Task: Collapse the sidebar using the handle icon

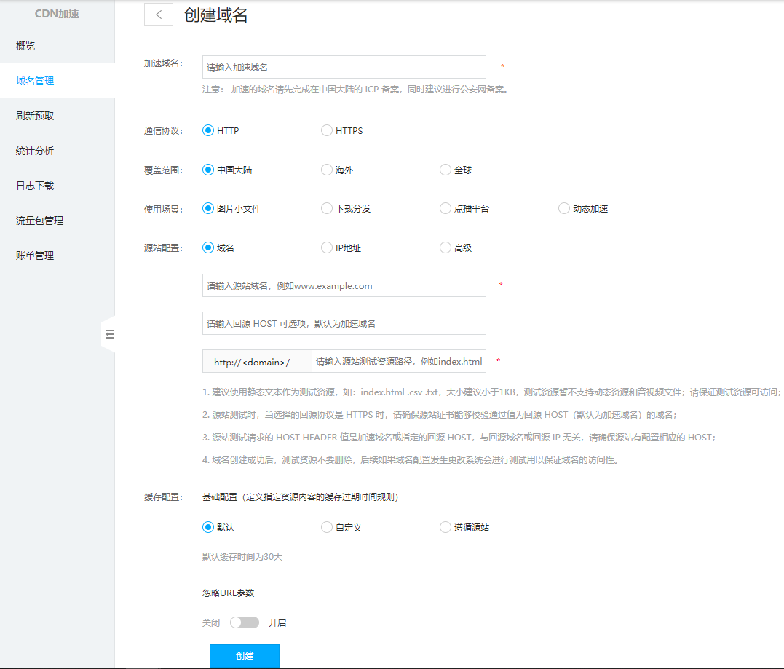Action: (110, 334)
